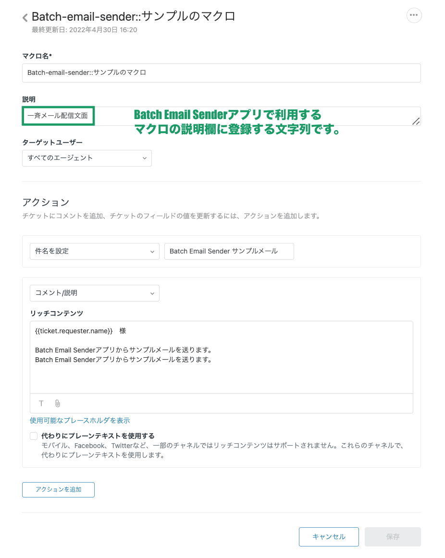445x558 pixels.
Task: Click inside the マクロ名 name field
Action: [221, 73]
